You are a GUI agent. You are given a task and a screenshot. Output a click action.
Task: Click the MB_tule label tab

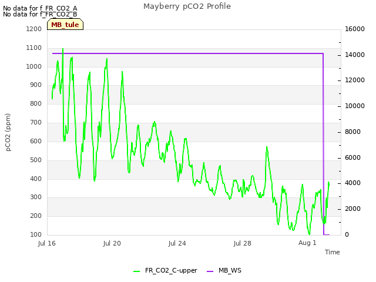click(65, 24)
